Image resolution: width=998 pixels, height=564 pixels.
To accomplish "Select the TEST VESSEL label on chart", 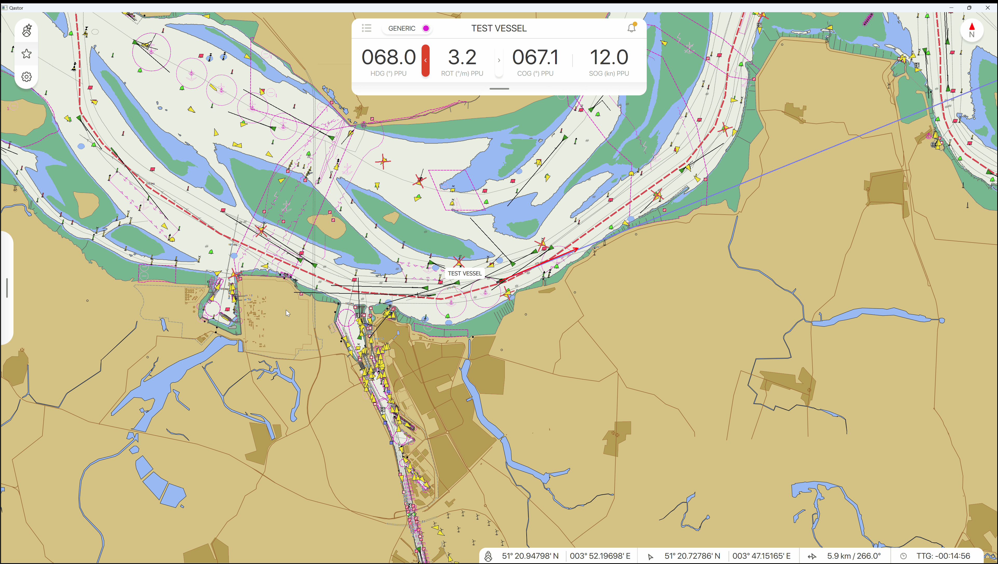I will 464,273.
